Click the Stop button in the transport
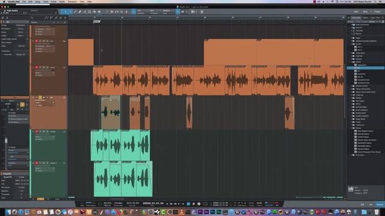Image resolution: width=385 pixels, height=216 pixels. (188, 204)
